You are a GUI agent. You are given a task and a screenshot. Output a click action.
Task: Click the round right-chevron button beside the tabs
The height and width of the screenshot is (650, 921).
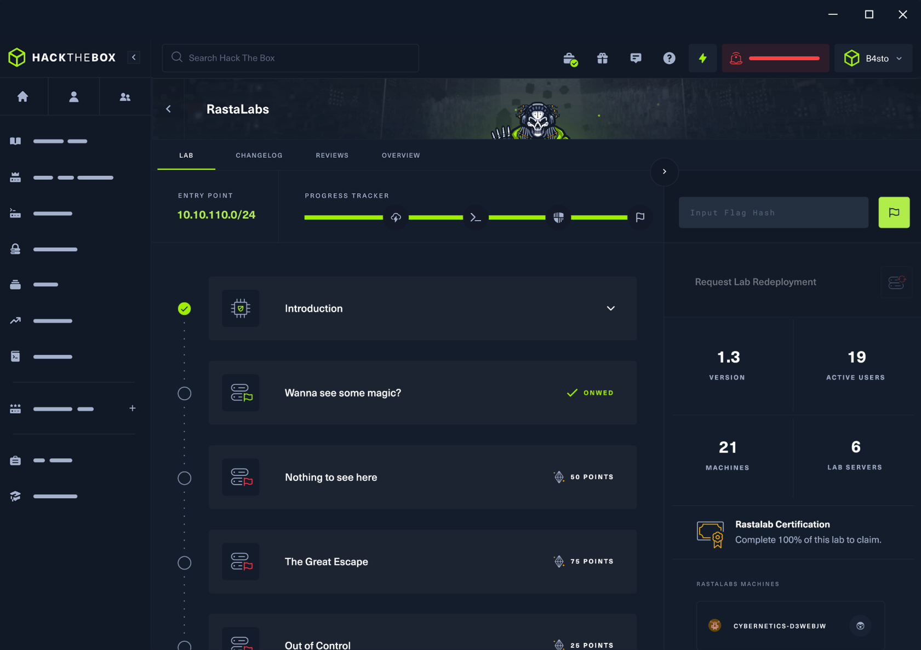[x=664, y=171]
